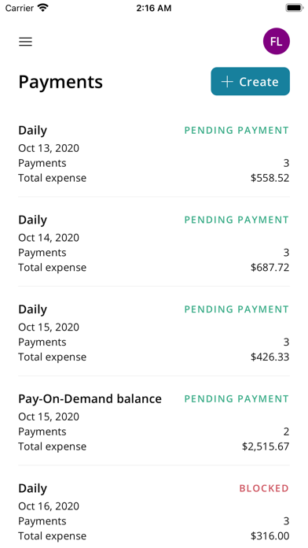Open Daily payment dated Oct 16, 2020

[x=154, y=512]
